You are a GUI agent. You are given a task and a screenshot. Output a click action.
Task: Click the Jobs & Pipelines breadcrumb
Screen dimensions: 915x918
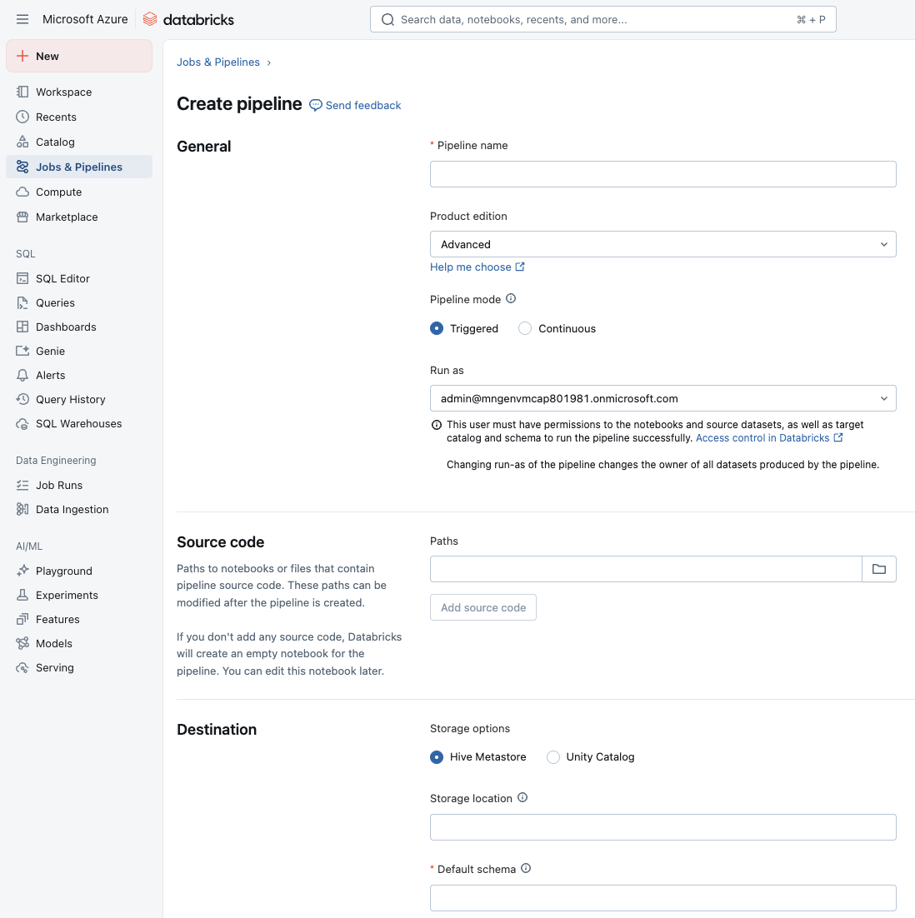pos(218,62)
